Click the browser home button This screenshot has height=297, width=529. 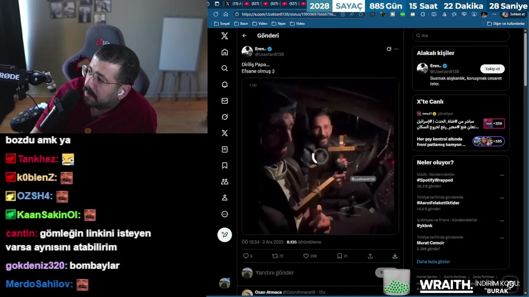(226, 14)
